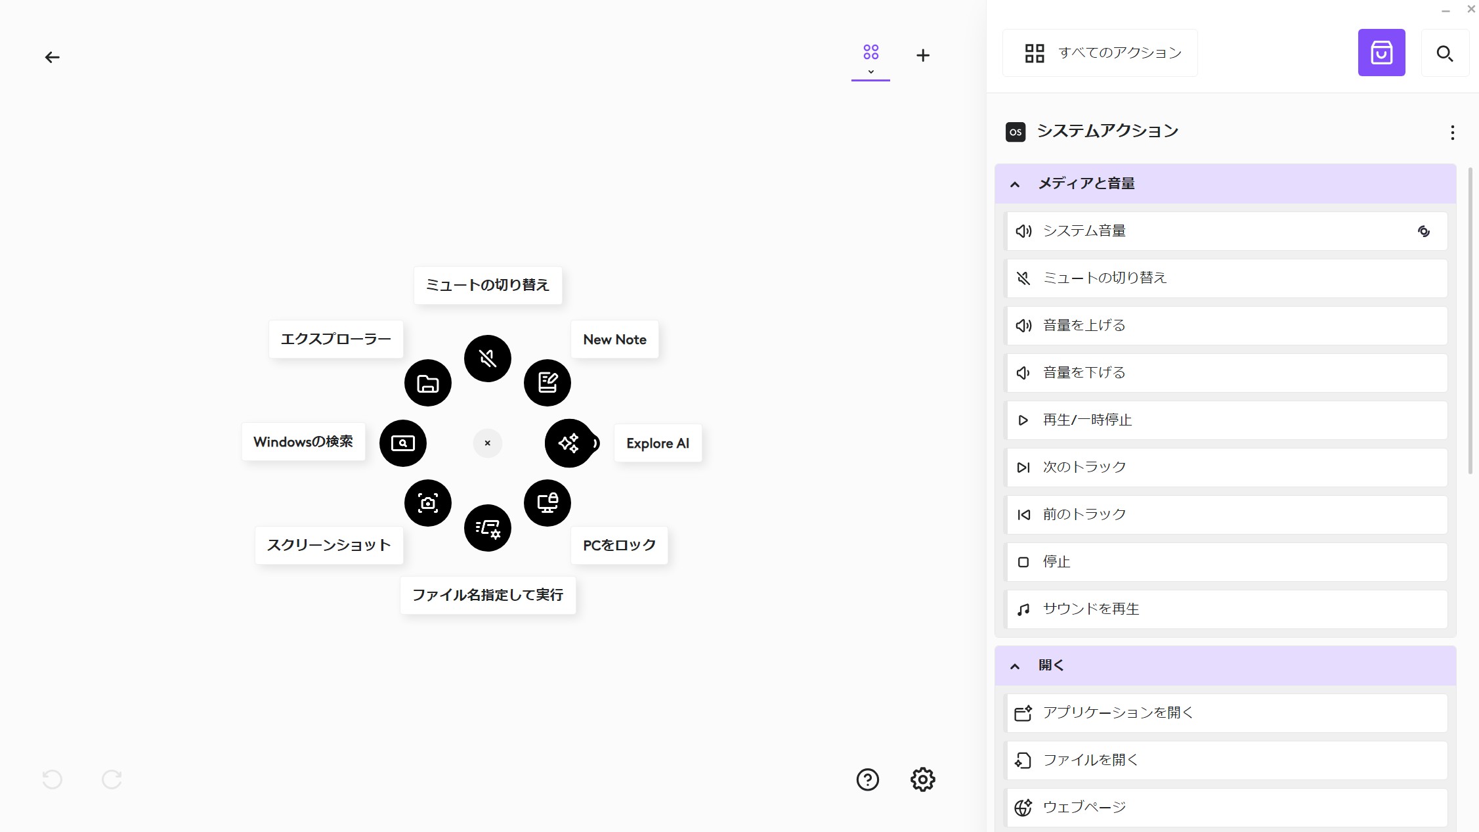The height and width of the screenshot is (832, 1479).
Task: Open the ring profile dropdown chevron
Action: point(870,72)
